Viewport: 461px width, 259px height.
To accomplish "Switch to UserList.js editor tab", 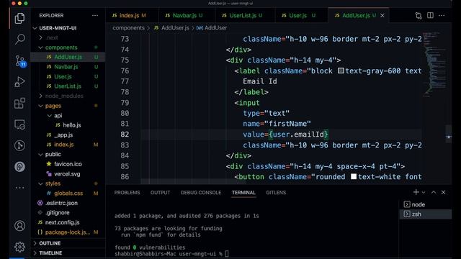I will [245, 16].
